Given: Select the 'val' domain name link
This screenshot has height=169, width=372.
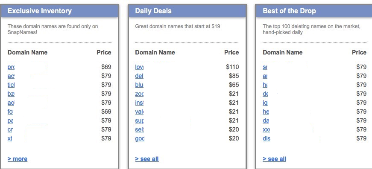Looking at the screenshot, I should [139, 112].
